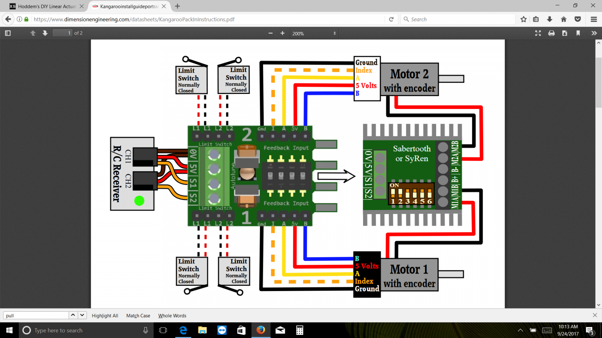Click taskbar search microphone icon
602x338 pixels.
click(x=146, y=330)
